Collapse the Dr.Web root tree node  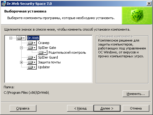pyautogui.click(x=11, y=38)
